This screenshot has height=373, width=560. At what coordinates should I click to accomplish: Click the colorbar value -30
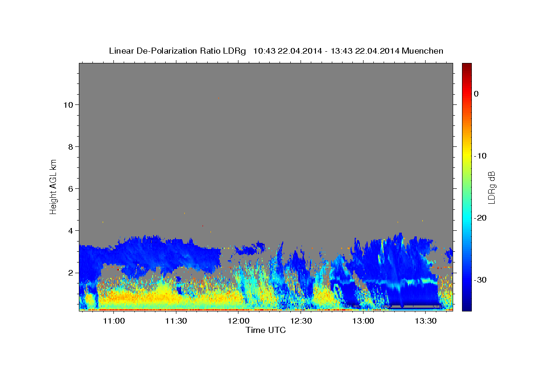pos(481,280)
